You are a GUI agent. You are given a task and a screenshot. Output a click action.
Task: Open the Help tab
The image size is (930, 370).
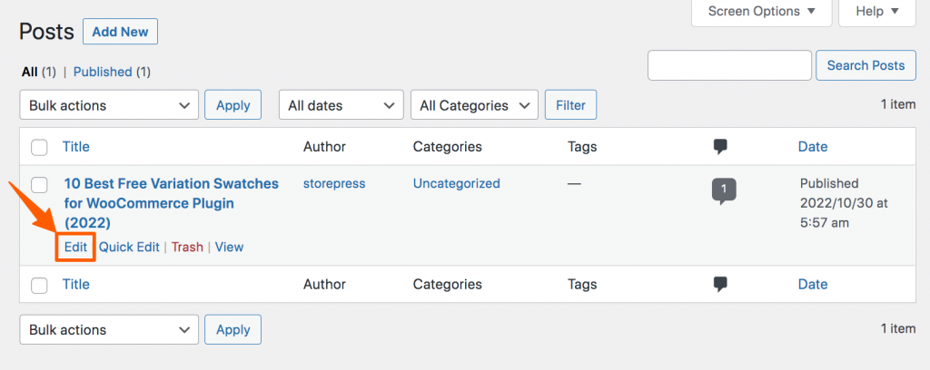[876, 12]
